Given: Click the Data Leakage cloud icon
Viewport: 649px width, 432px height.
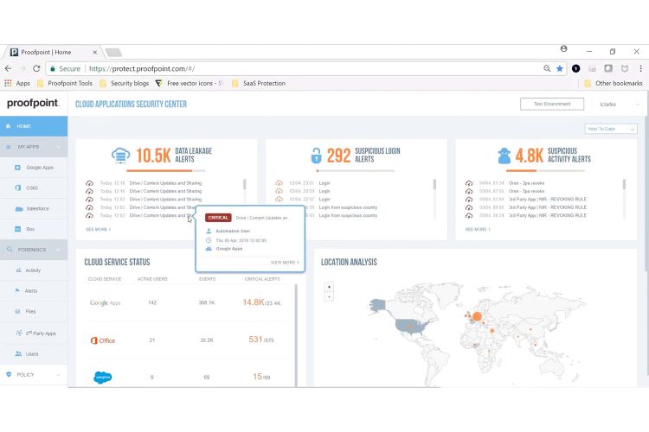Looking at the screenshot, I should pos(120,156).
